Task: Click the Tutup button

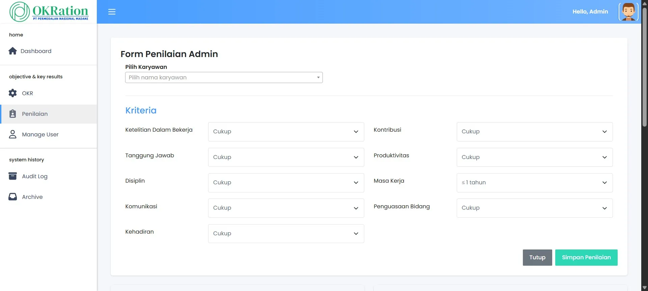Action: click(537, 258)
